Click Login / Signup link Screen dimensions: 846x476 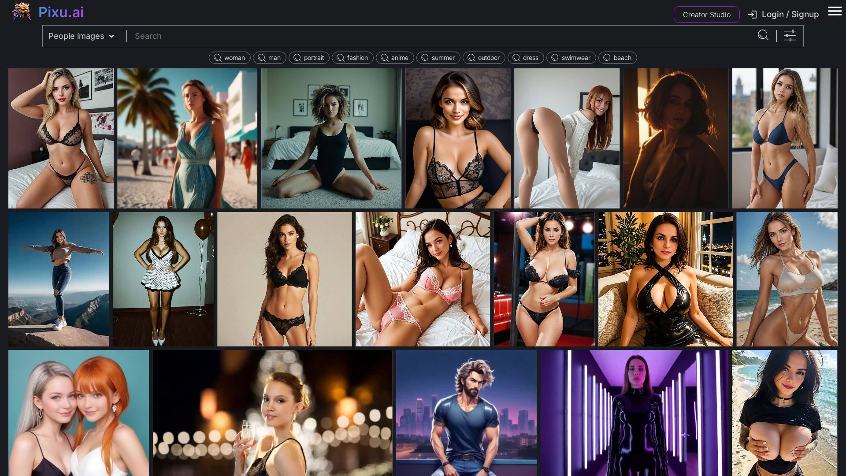click(790, 15)
